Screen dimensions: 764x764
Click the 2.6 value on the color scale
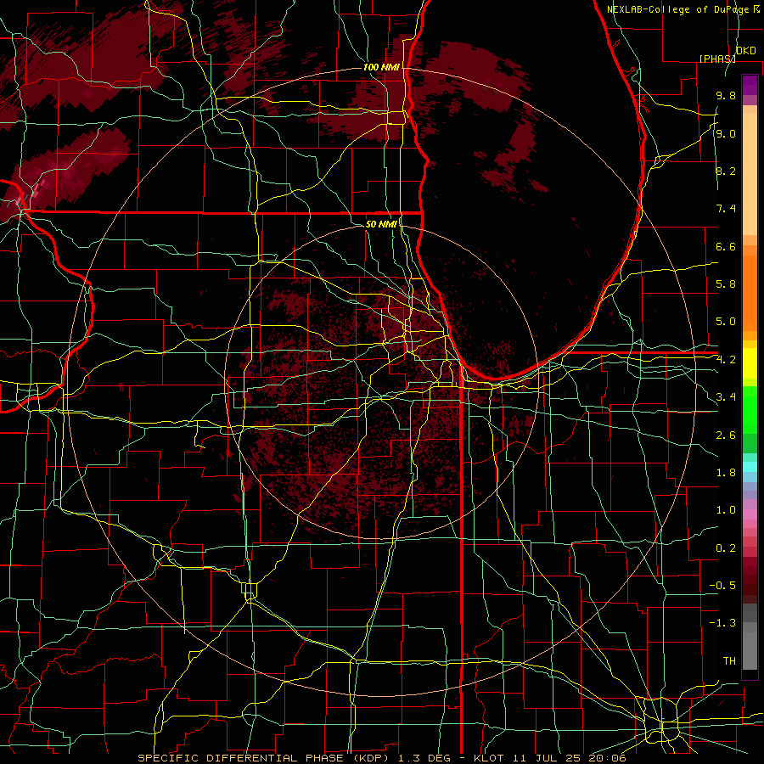[726, 435]
